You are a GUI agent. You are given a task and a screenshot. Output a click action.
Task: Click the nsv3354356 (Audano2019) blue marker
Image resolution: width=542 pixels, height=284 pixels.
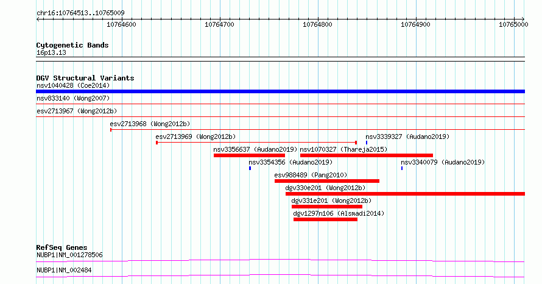tap(250, 168)
